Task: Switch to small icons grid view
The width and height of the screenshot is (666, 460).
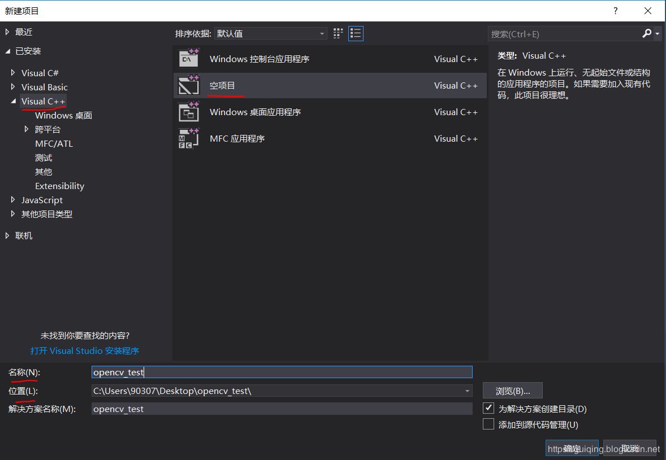Action: click(x=338, y=33)
